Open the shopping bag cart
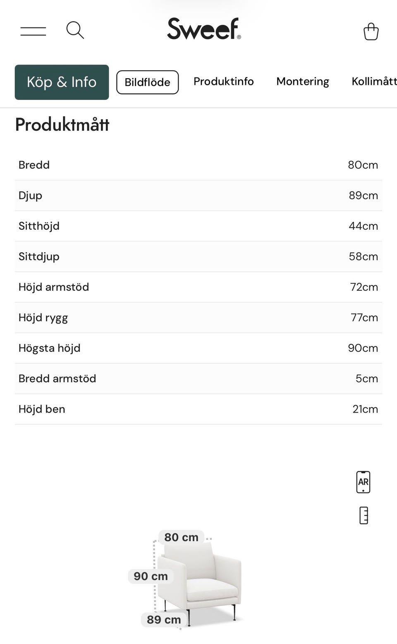397x644 pixels. click(371, 31)
